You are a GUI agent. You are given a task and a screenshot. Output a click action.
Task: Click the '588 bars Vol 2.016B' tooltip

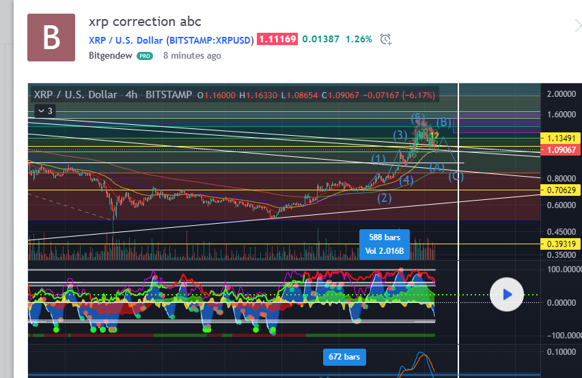(384, 244)
